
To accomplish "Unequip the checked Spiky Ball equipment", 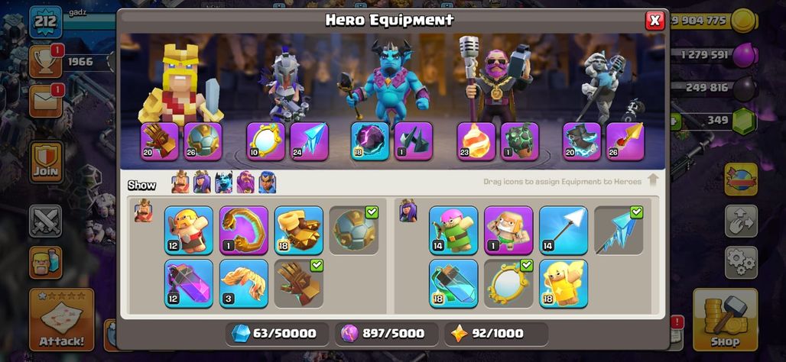I will (354, 231).
